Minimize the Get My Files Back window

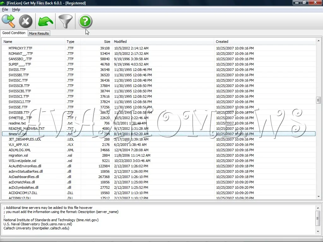click(x=297, y=3)
